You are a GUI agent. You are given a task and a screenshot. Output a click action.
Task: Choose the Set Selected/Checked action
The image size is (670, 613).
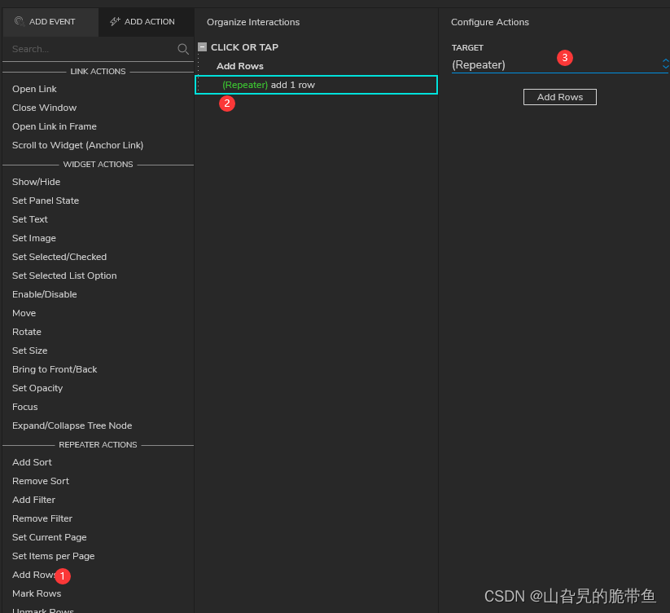click(x=59, y=257)
